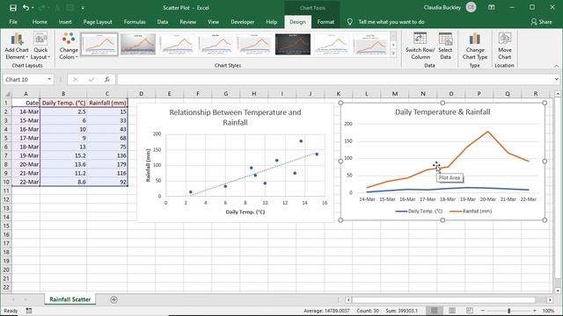The height and width of the screenshot is (316, 563).
Task: Click Move Chart icon
Action: [x=504, y=47]
